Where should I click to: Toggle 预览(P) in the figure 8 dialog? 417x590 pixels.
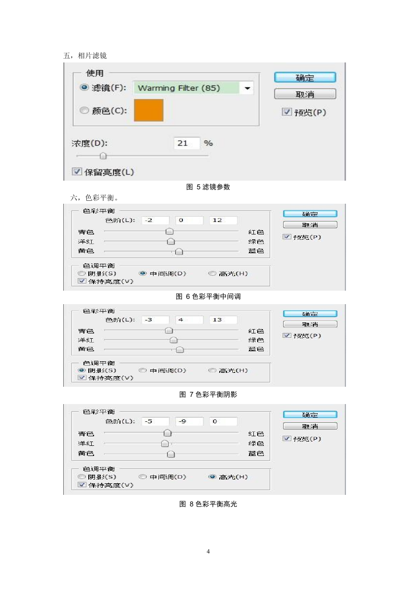tap(286, 439)
